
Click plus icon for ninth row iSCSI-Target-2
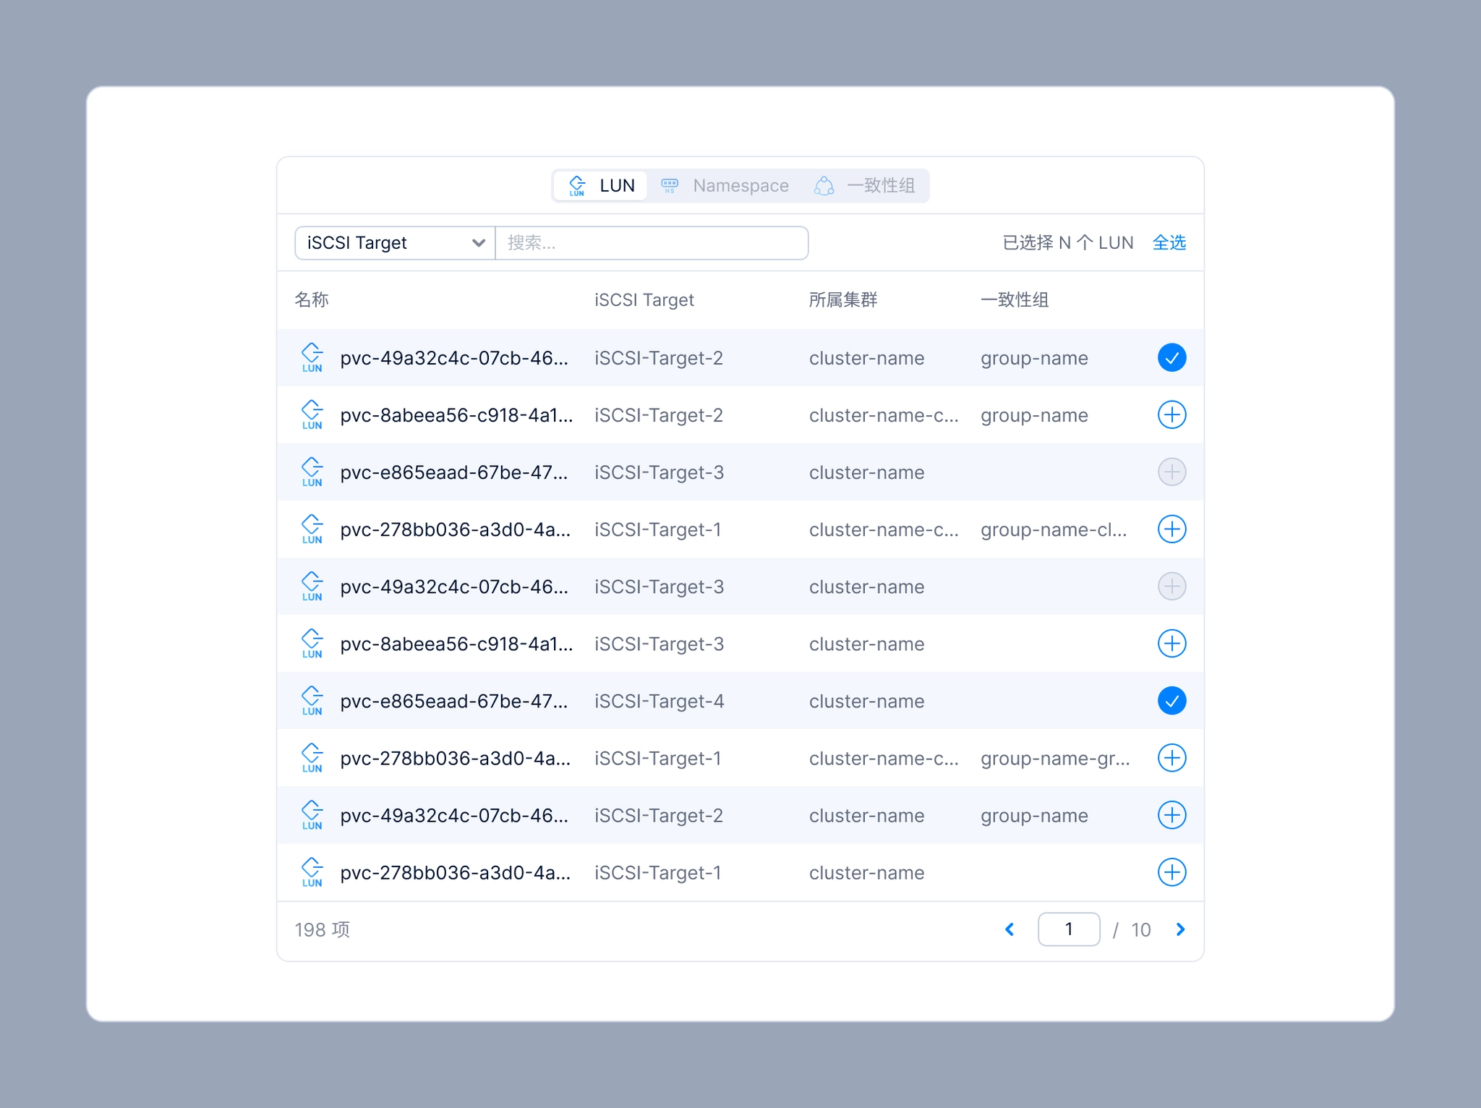[1171, 815]
